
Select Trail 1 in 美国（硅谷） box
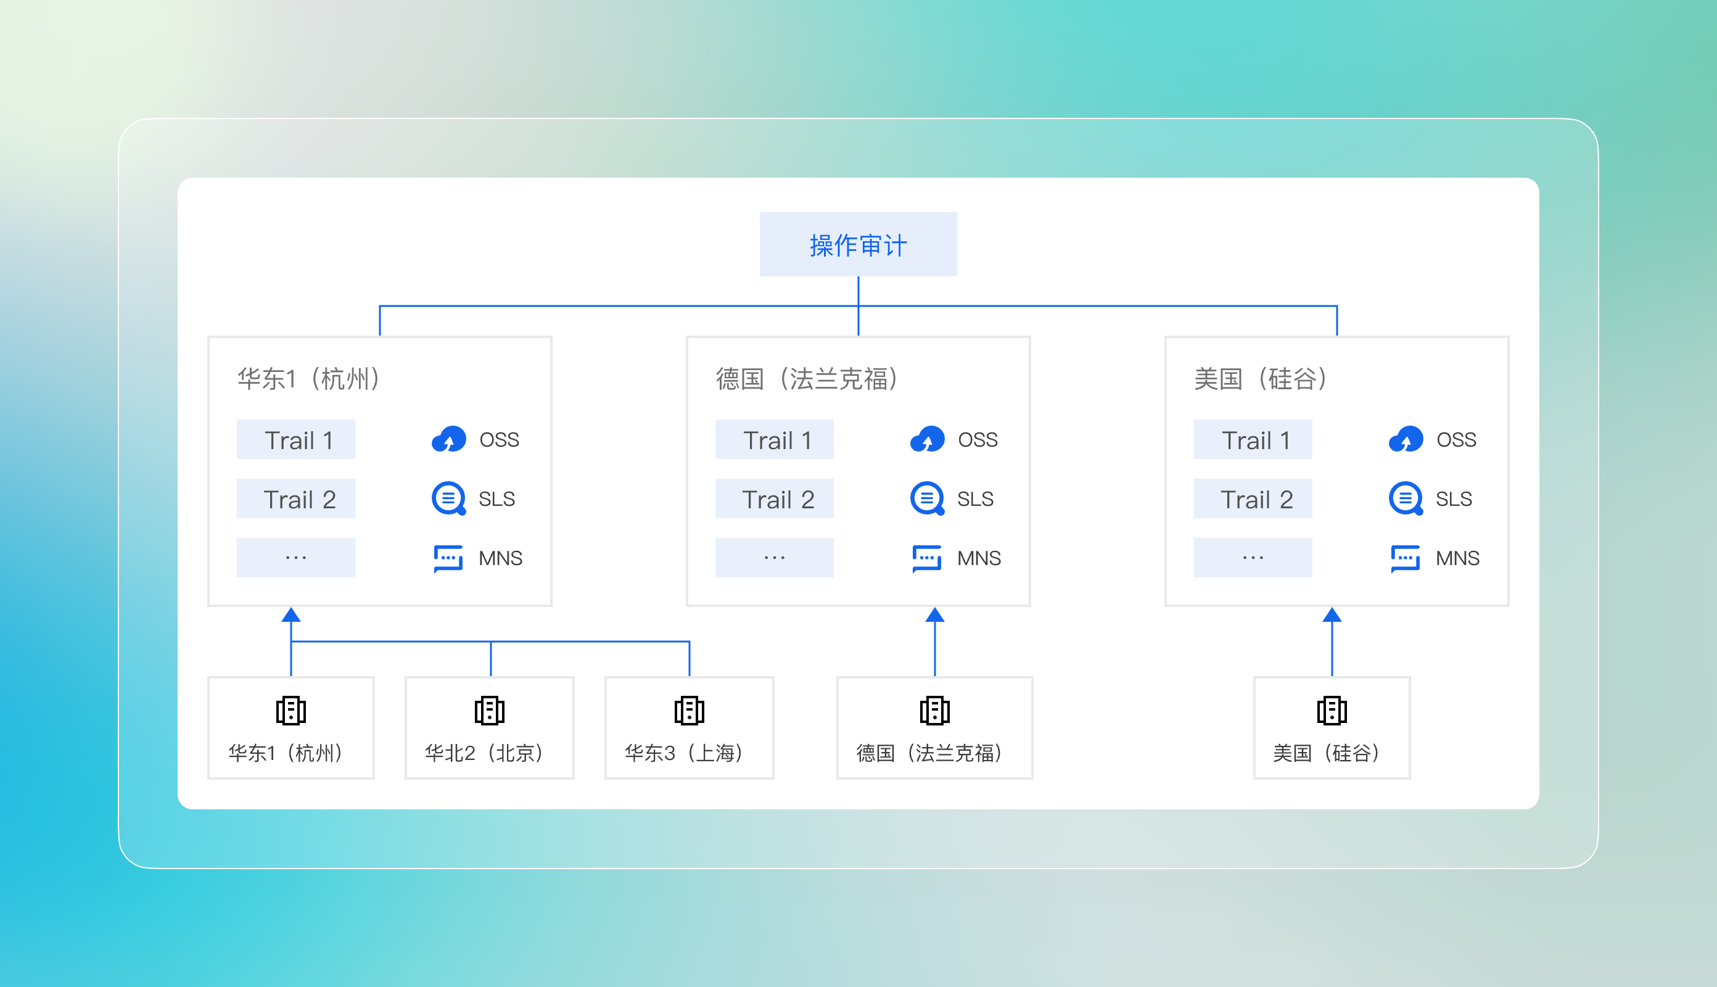coord(1253,440)
